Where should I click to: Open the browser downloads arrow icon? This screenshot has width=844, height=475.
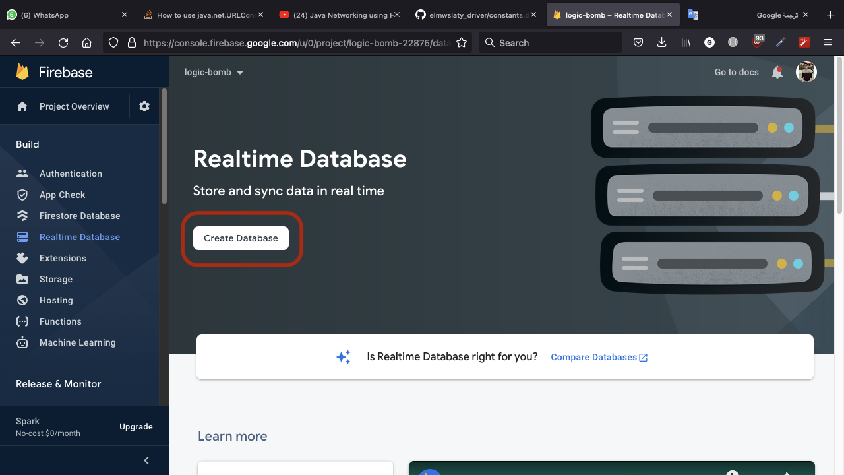point(662,42)
